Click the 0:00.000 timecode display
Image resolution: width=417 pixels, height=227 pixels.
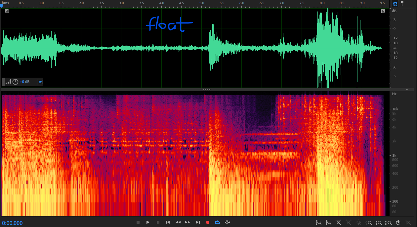(12, 223)
